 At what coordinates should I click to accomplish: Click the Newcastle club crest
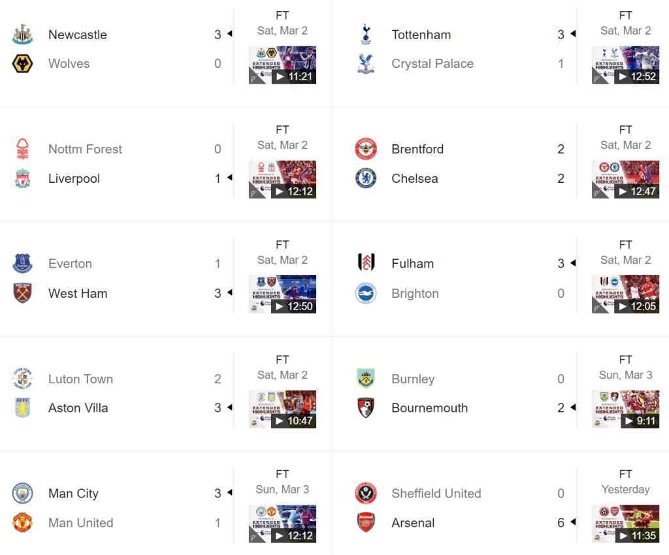(22, 35)
